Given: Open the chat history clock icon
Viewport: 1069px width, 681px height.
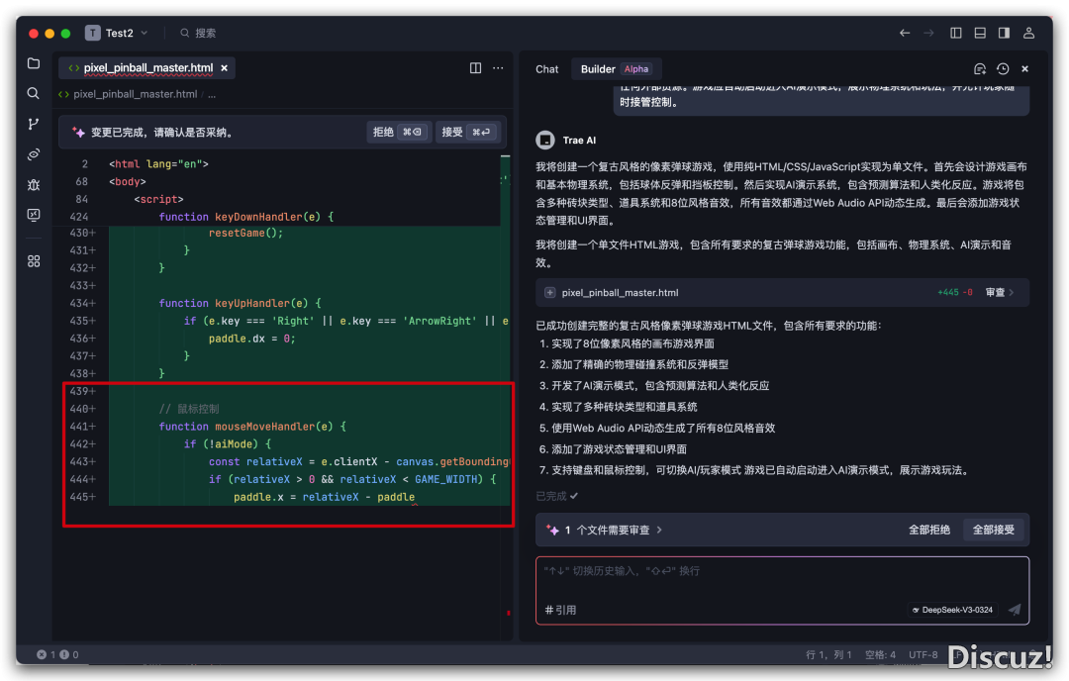Looking at the screenshot, I should [1002, 69].
